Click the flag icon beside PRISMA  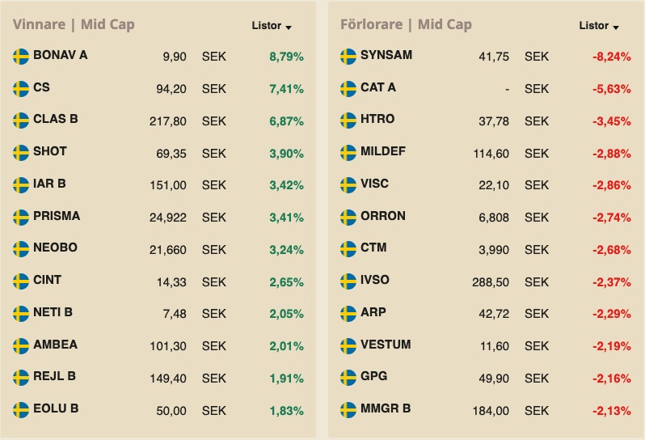tap(21, 217)
